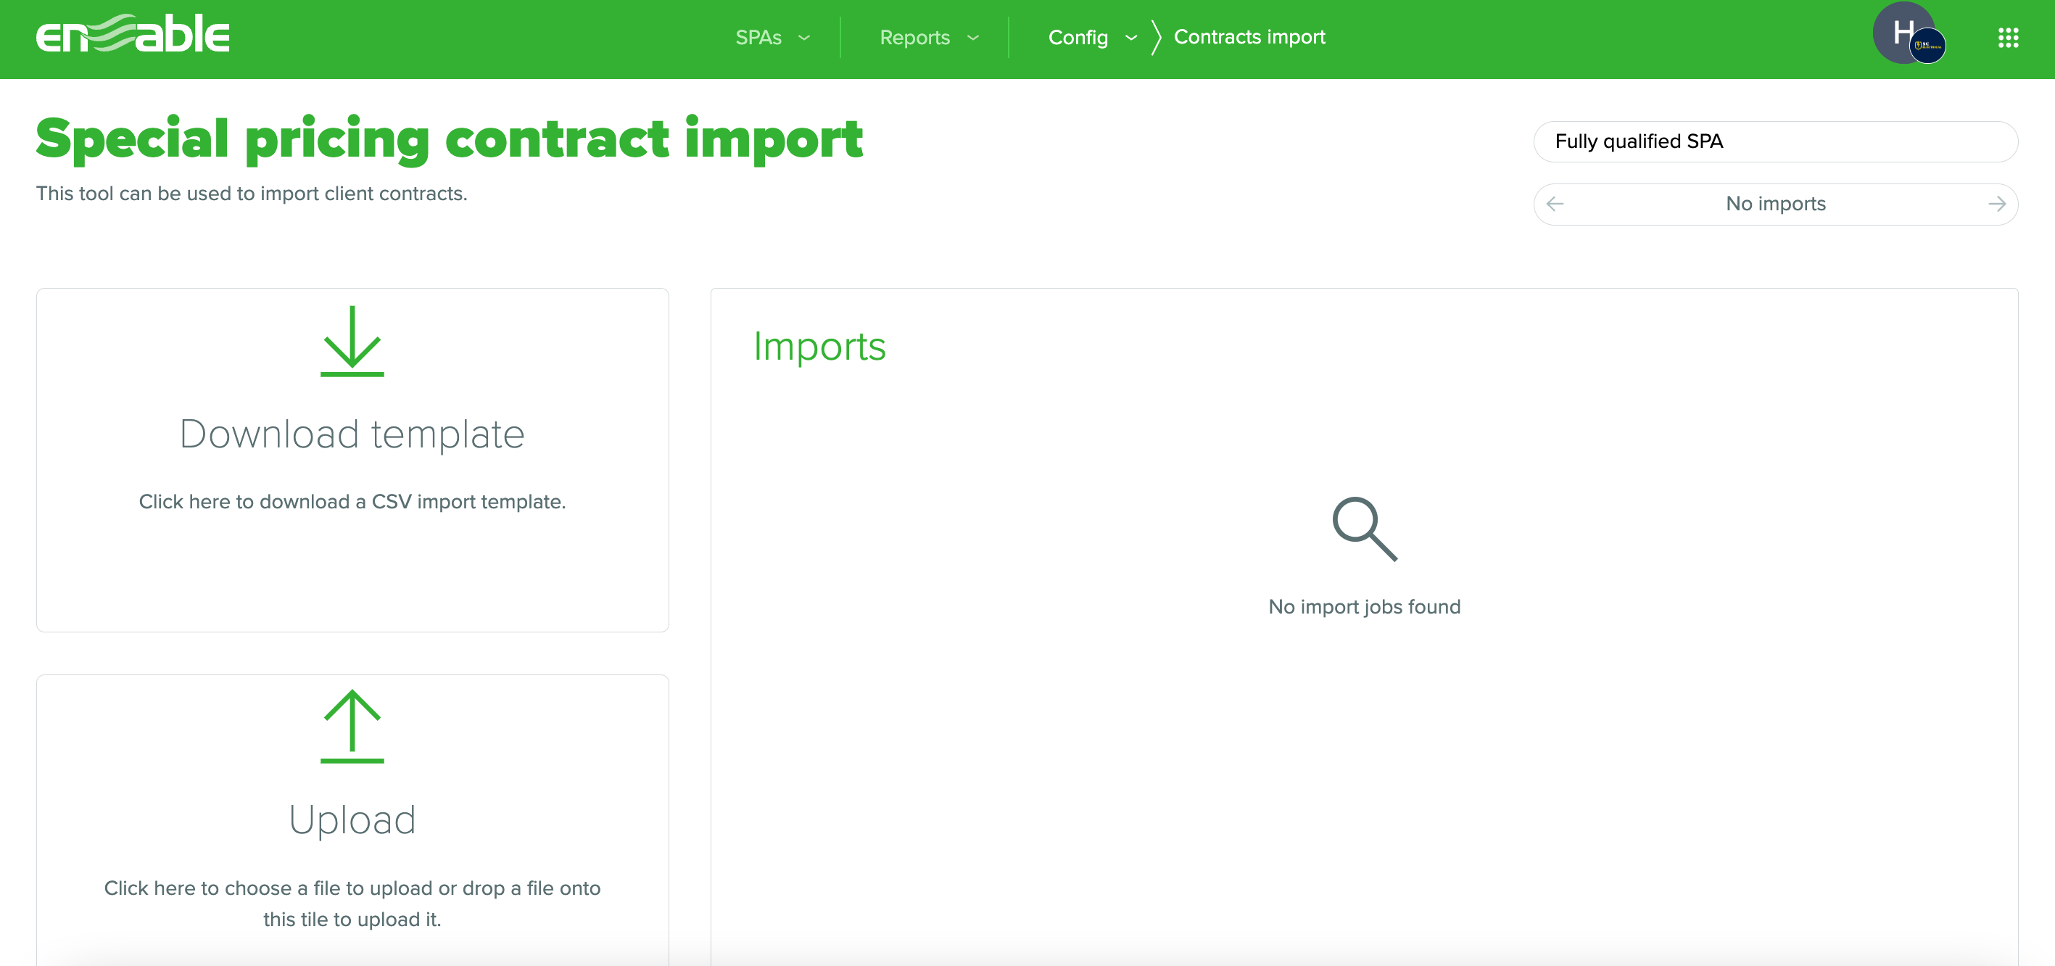2055x966 pixels.
Task: Click the green download arrow icon
Action: coord(352,341)
